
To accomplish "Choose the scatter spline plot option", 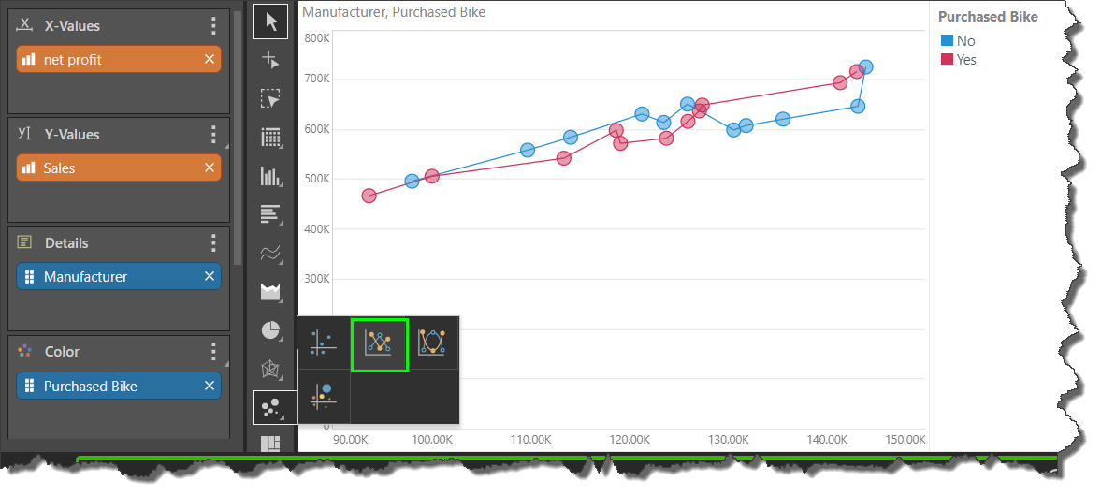I will pos(431,343).
